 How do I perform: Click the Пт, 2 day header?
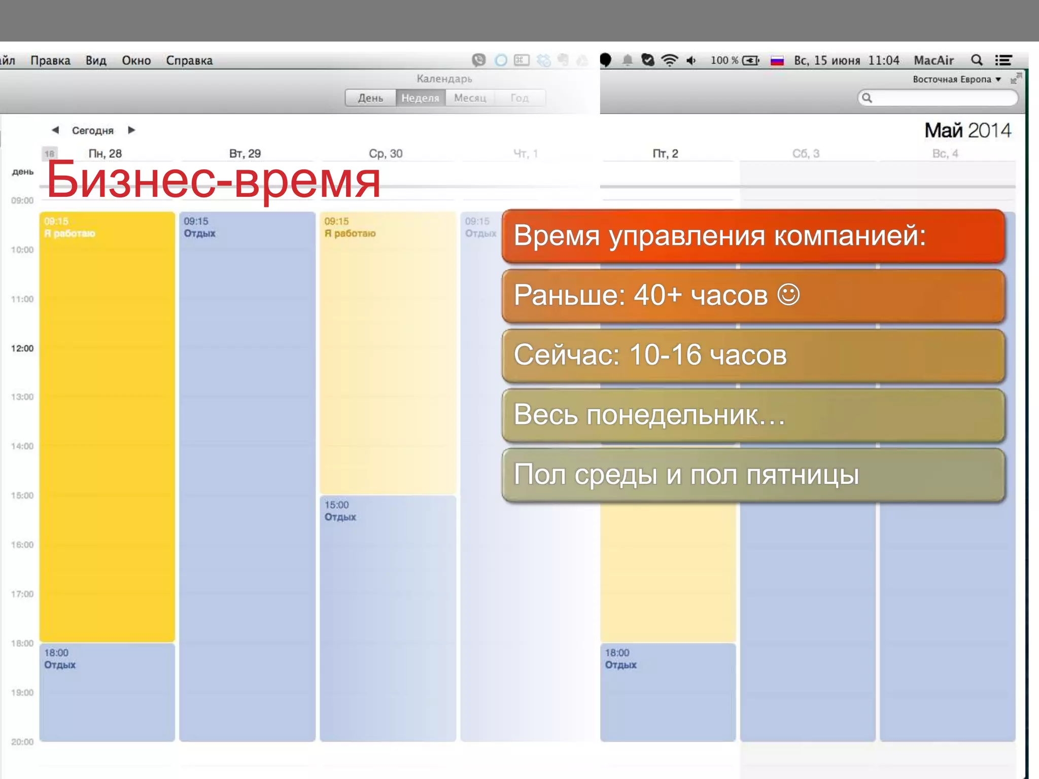click(665, 154)
